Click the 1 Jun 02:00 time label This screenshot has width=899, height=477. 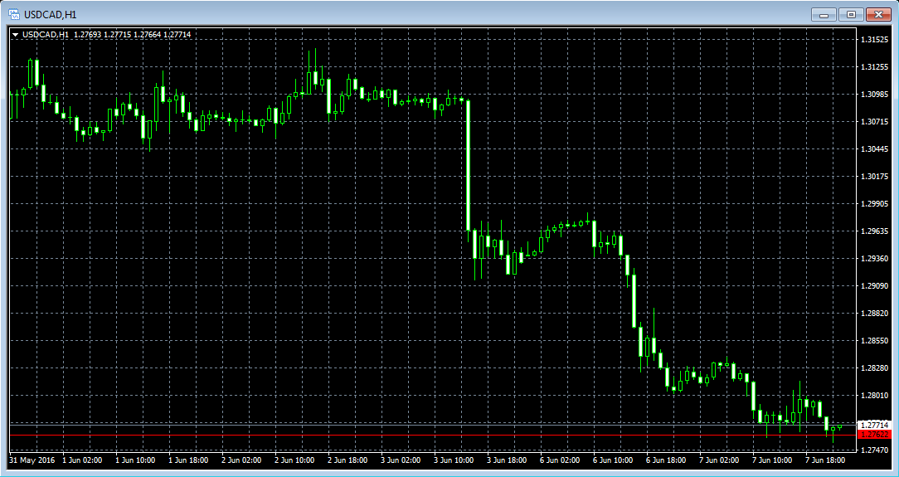82,460
